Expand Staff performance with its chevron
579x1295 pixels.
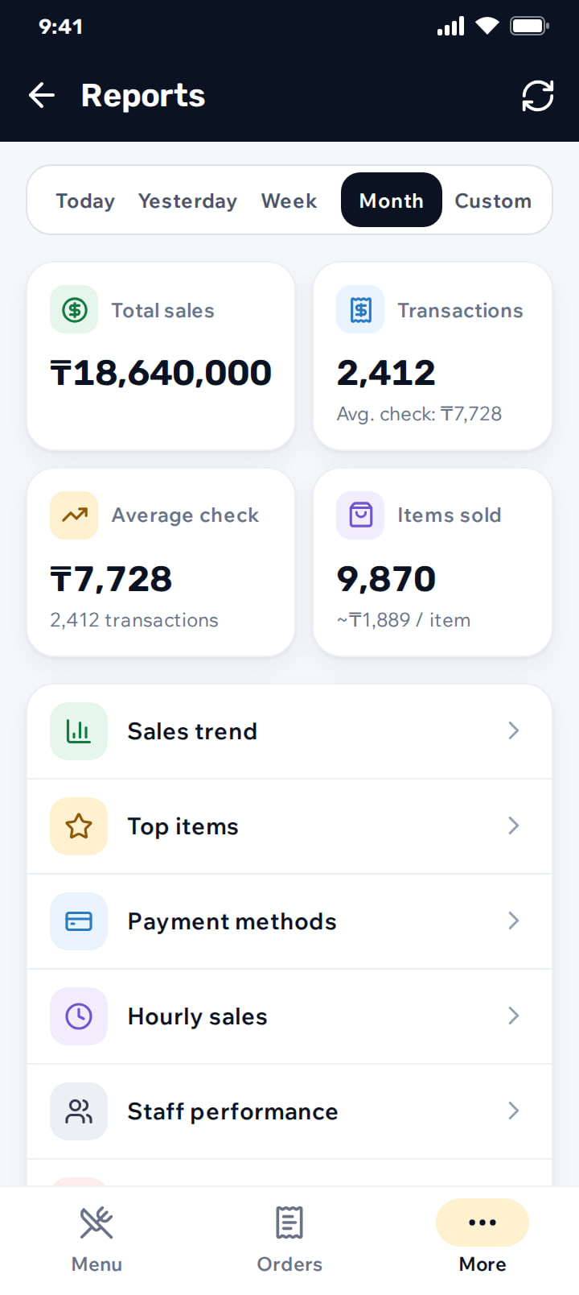(x=514, y=1111)
